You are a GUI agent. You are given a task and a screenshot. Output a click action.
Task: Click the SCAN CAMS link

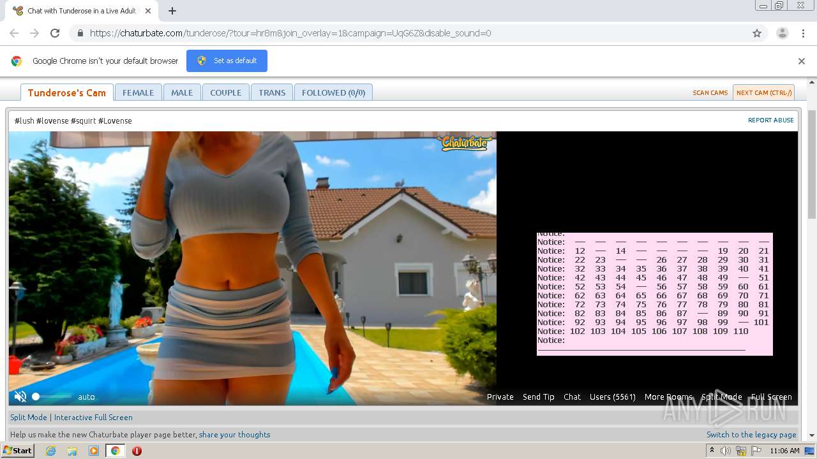(x=710, y=92)
